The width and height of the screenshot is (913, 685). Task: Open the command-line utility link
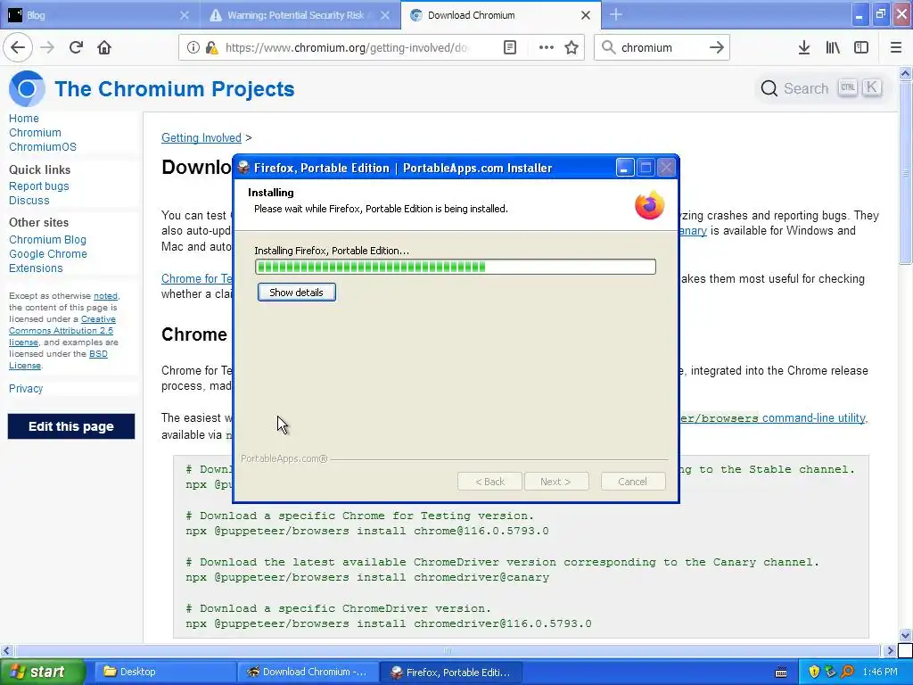coord(814,418)
